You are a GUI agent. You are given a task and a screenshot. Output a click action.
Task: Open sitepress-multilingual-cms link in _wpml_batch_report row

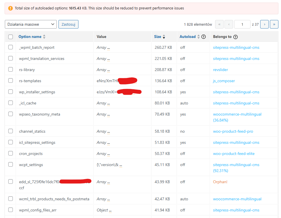236,47
